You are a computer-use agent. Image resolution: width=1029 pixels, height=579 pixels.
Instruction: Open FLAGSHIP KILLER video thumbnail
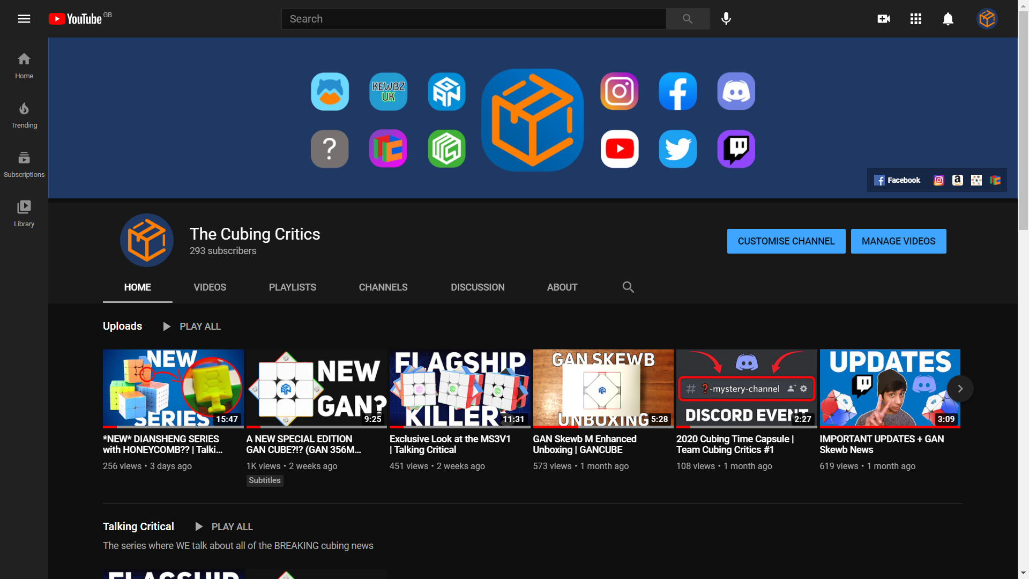(x=460, y=389)
